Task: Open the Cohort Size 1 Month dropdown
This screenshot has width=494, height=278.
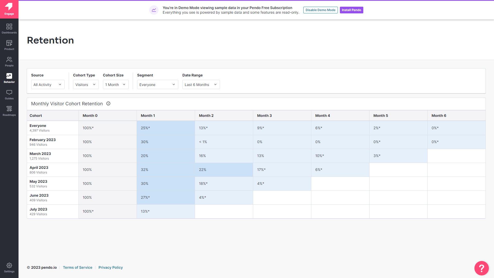Action: tap(116, 84)
